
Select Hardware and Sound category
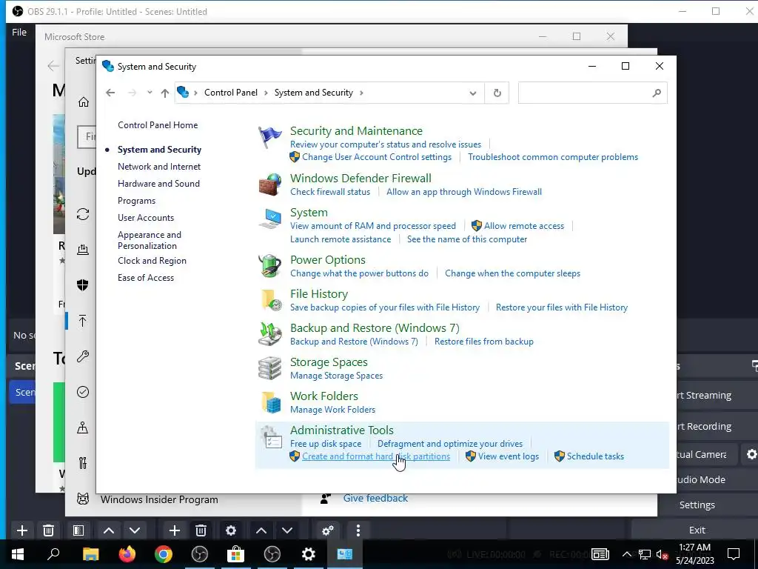[x=158, y=184]
